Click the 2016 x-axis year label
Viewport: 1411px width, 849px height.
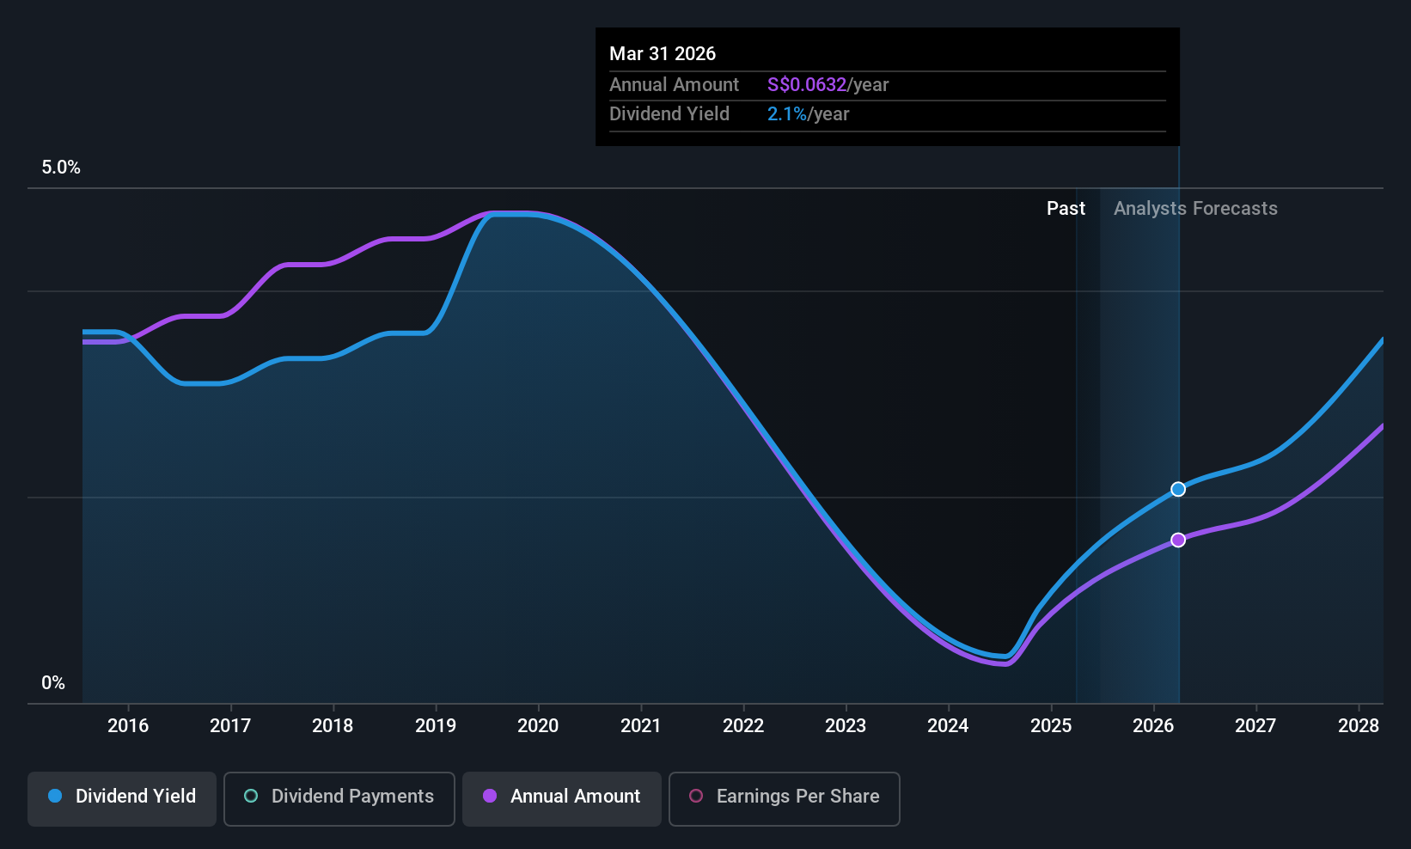(x=128, y=726)
